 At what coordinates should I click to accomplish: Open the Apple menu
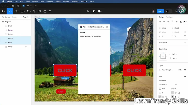(3, 2)
